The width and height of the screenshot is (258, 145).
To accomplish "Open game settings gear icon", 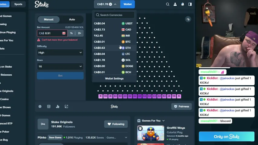I will click(x=40, y=107).
